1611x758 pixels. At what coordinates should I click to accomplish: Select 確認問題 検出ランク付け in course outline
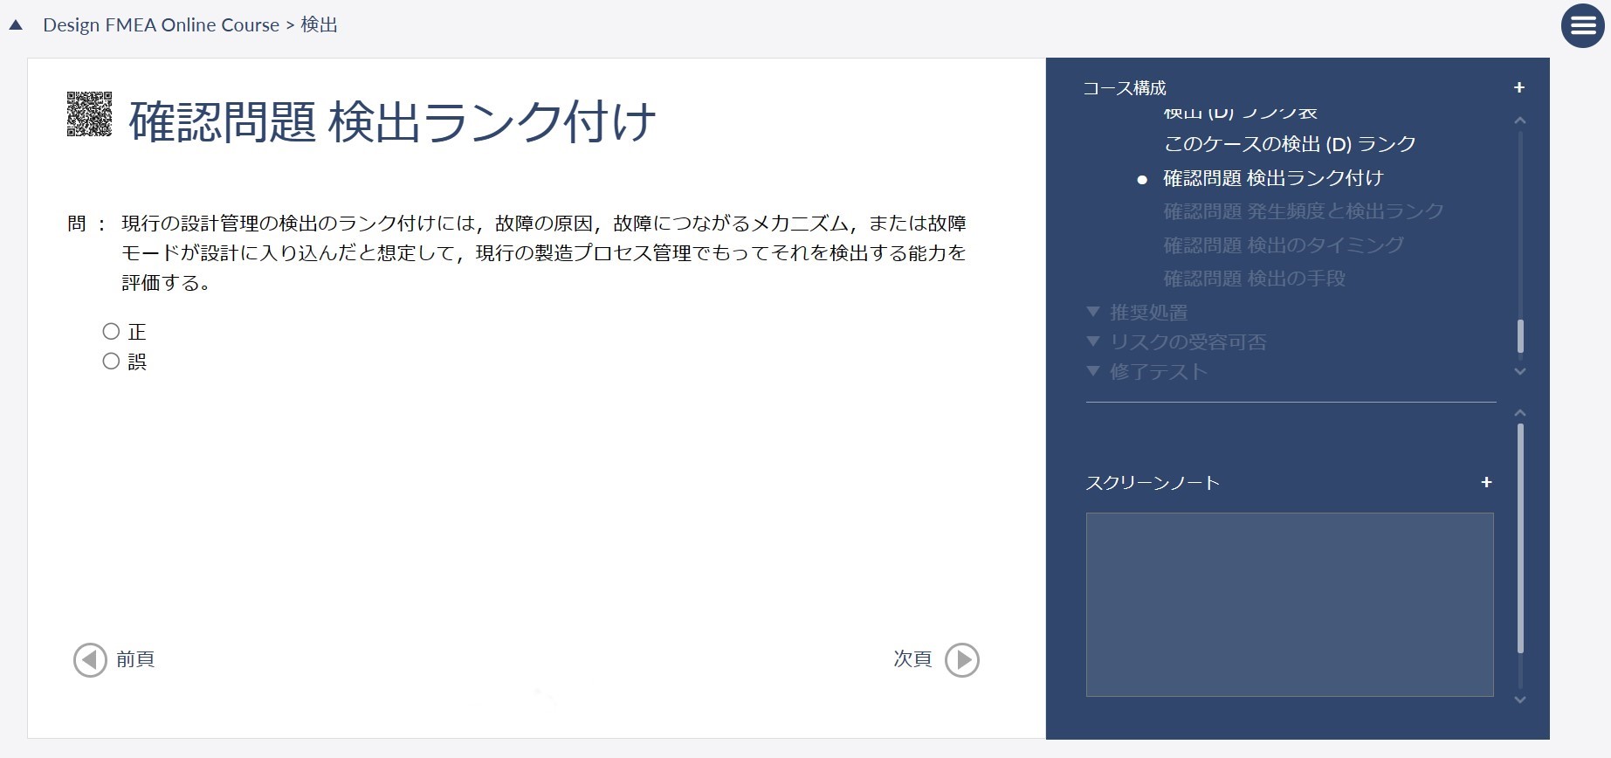coord(1273,178)
